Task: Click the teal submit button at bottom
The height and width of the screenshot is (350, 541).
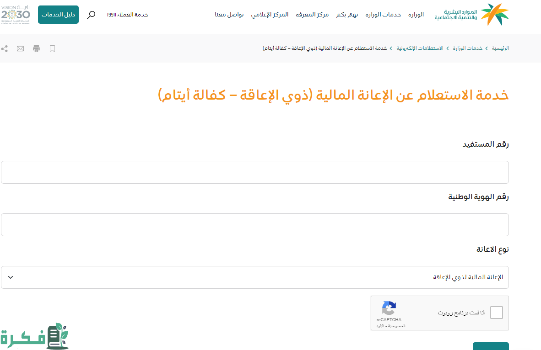Action: pos(491,346)
